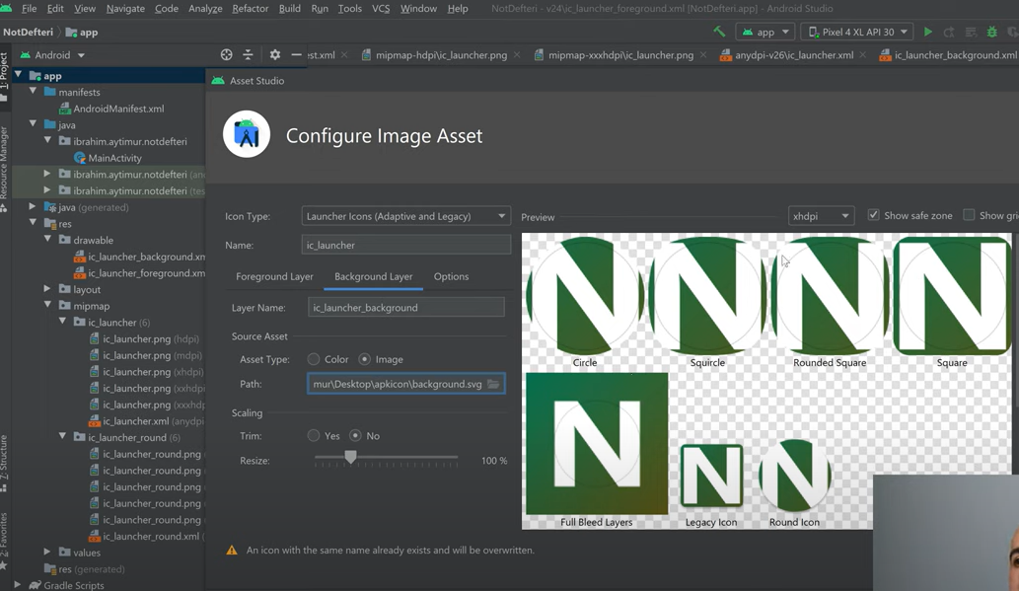Click the Apply Code Changes toolbar icon
The width and height of the screenshot is (1019, 591).
point(971,32)
